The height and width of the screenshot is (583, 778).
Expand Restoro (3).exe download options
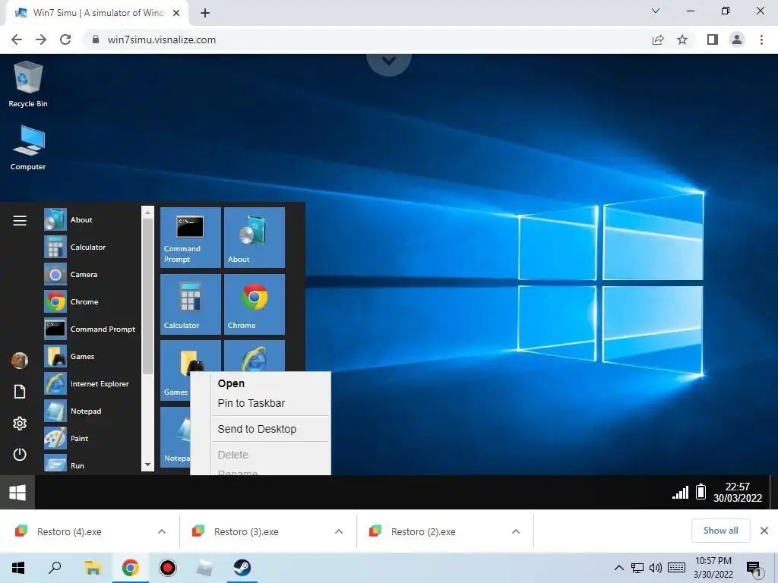click(x=339, y=531)
